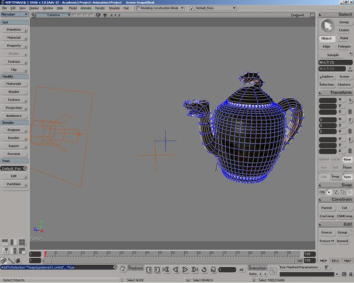Click the Material button under Get
The image size is (354, 283).
[13, 37]
